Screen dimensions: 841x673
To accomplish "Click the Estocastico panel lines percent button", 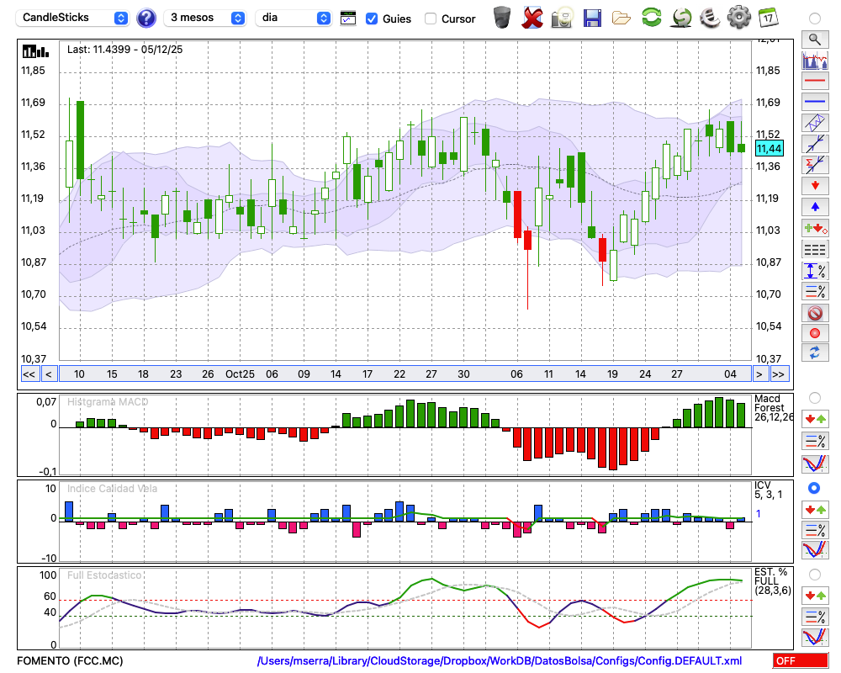I will (x=815, y=617).
